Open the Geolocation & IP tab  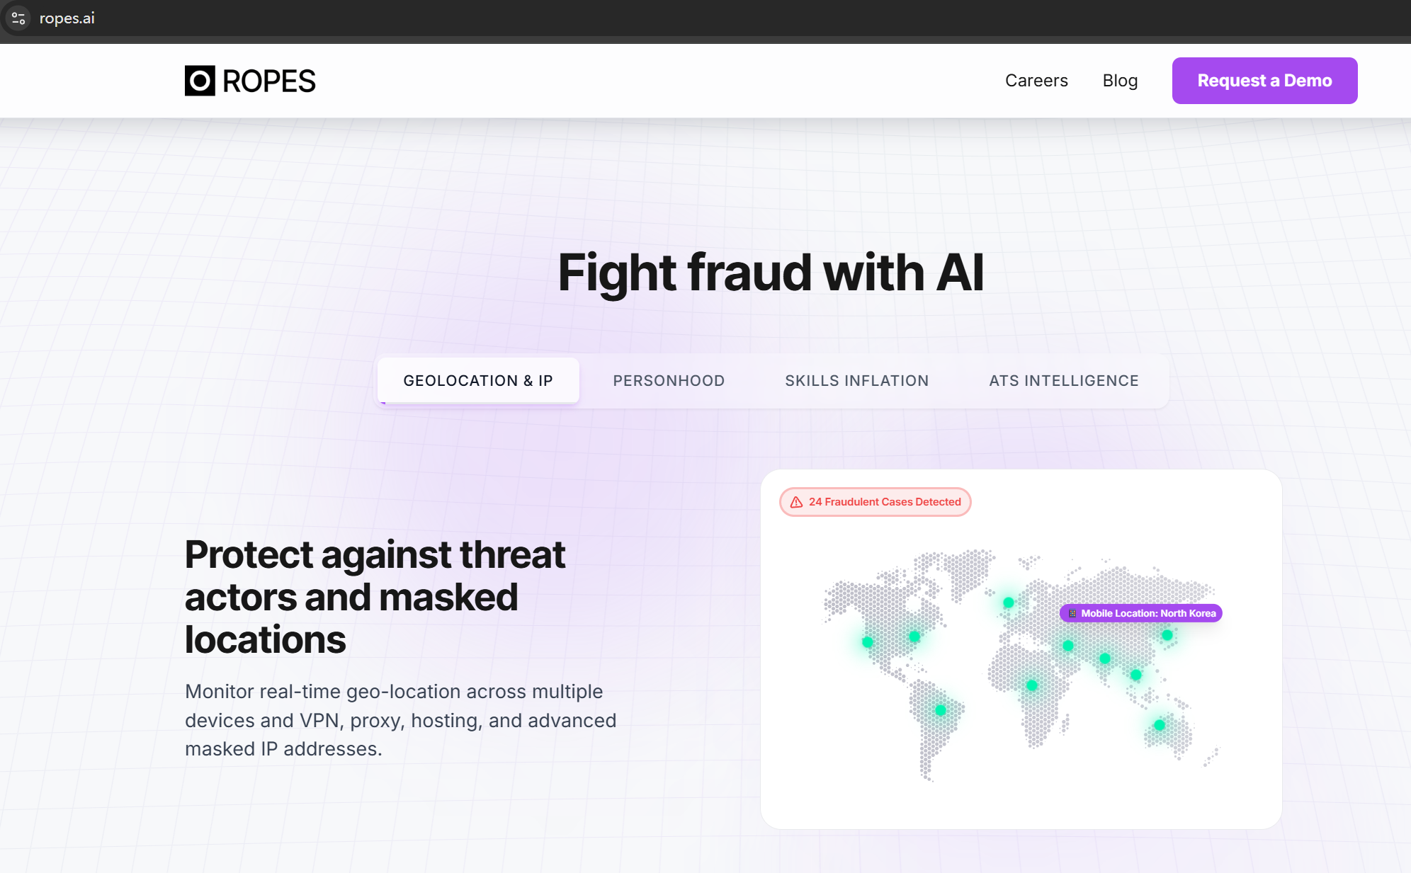478,381
